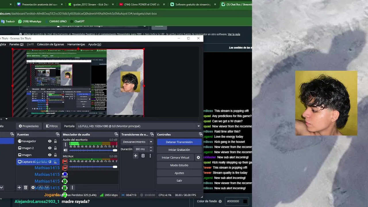The image size is (368, 207).
Task: Add a transition with plus icon
Action: pyautogui.click(x=136, y=156)
